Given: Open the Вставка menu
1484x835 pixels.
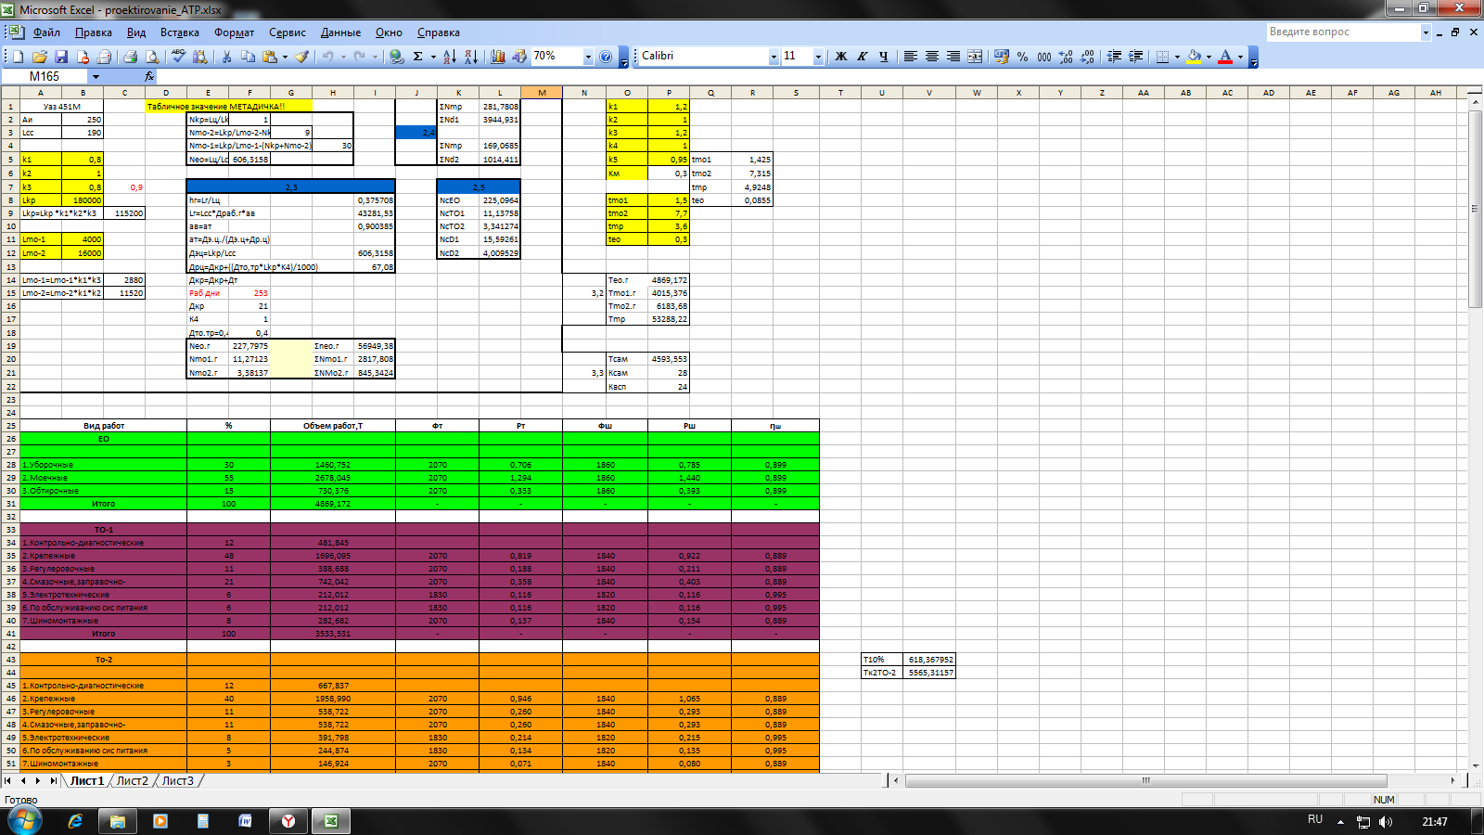Looking at the screenshot, I should click(179, 32).
